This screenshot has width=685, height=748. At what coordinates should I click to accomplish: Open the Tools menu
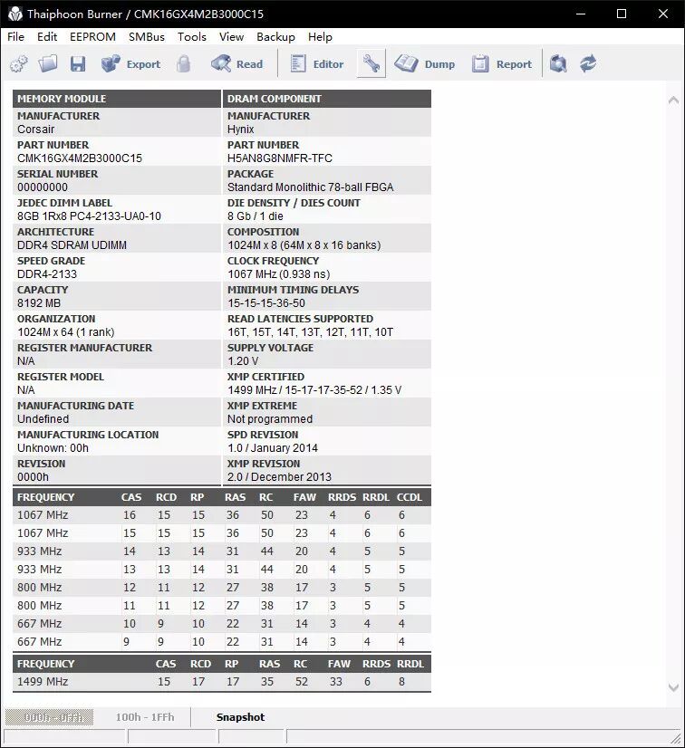click(x=192, y=37)
